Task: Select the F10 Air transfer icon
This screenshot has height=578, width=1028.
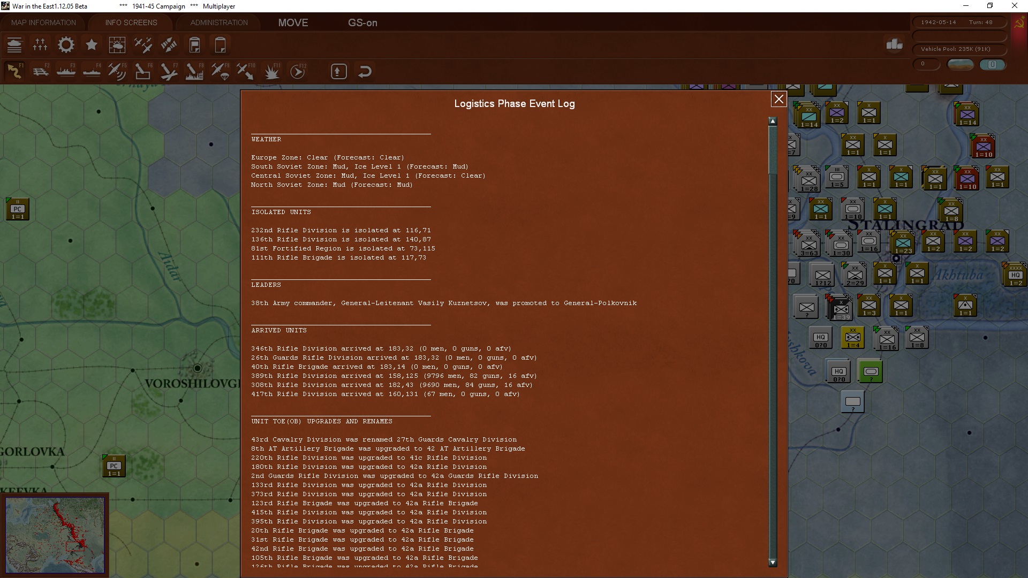Action: click(246, 71)
